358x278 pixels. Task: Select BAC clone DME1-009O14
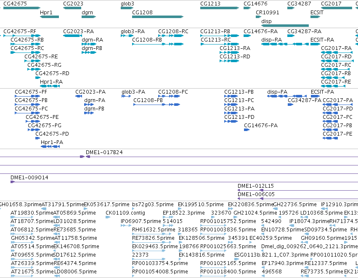(x=29, y=178)
